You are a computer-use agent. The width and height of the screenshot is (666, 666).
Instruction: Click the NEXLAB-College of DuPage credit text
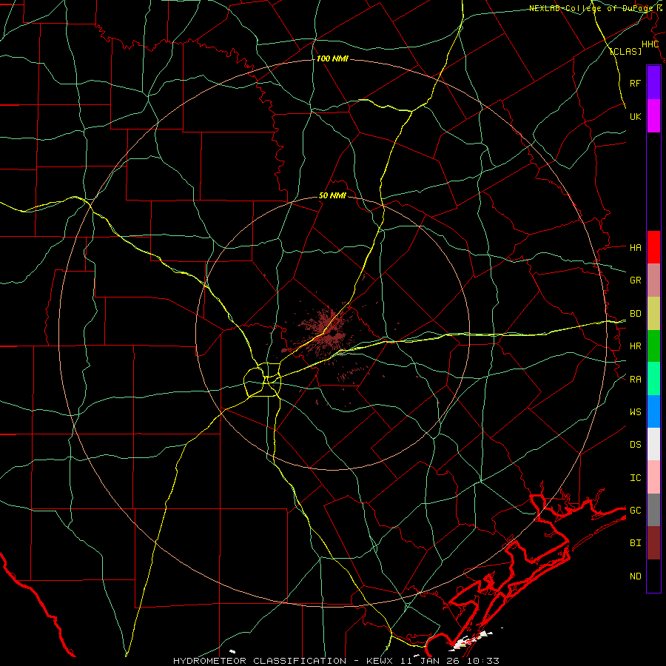(591, 8)
